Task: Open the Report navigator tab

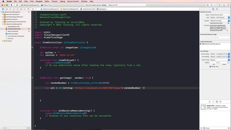Action: coord(28,9)
